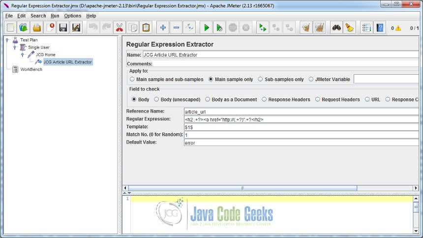Click the New test plan icon
Image resolution: width=423 pixels, height=238 pixels.
10,28
